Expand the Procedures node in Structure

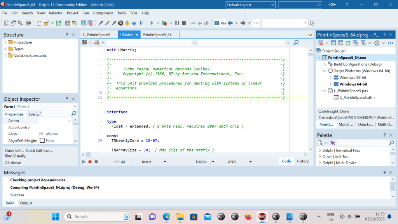[x=5, y=42]
